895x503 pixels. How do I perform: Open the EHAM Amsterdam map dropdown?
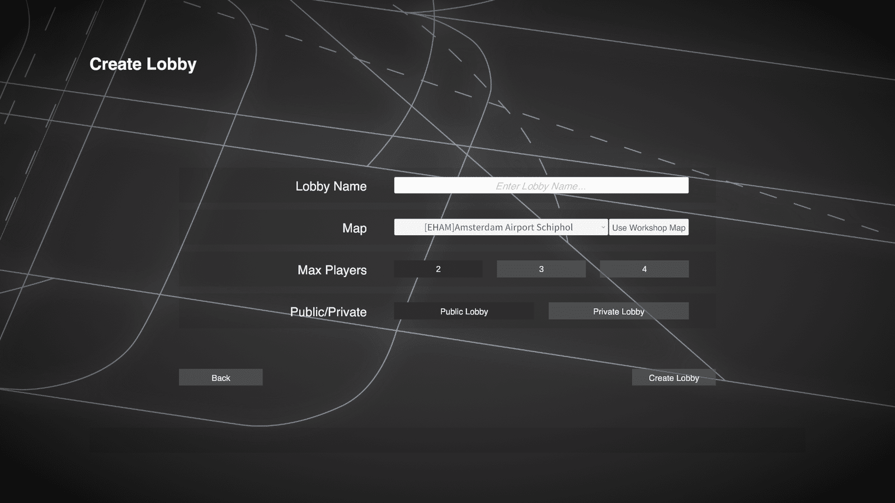[501, 227]
